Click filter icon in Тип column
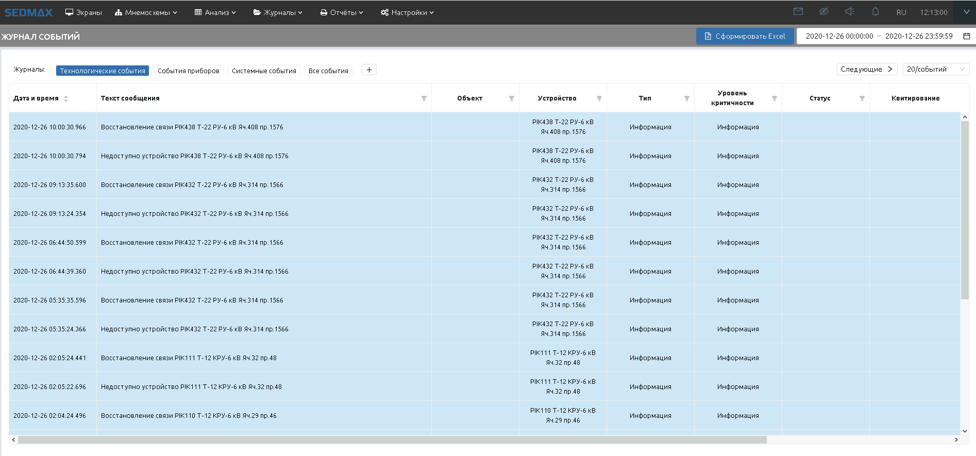 coord(686,98)
